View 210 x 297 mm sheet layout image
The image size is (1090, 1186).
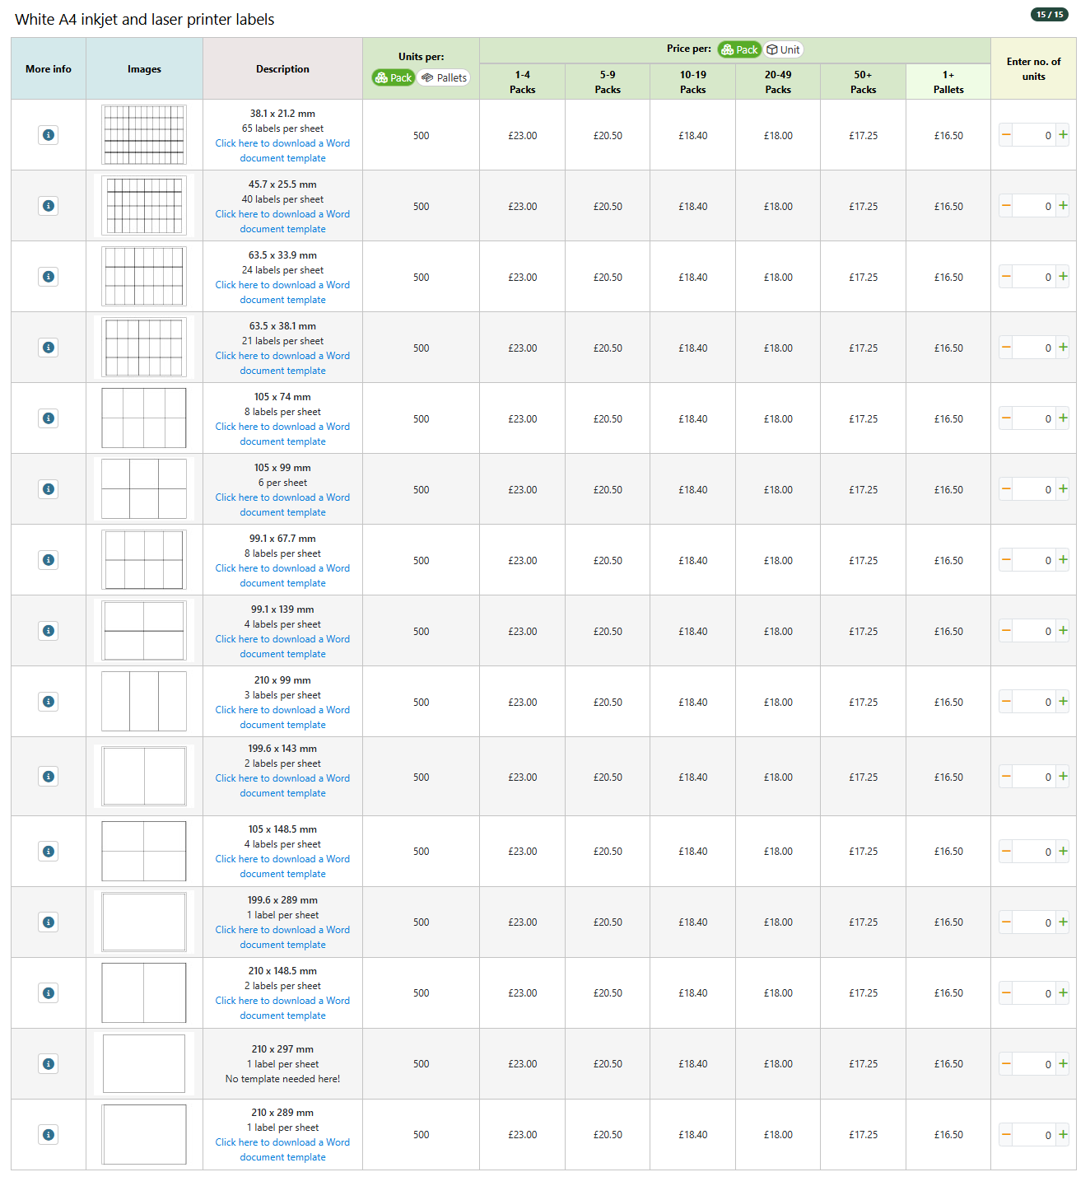tap(144, 1063)
